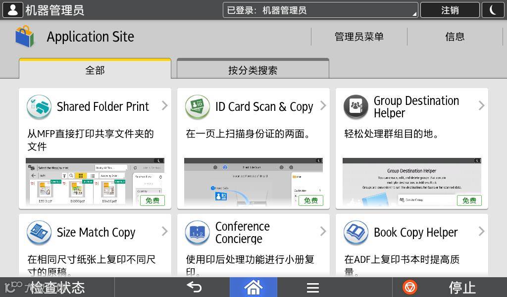Image resolution: width=507 pixels, height=297 pixels.
Task: Tap the description 从MFP直接打印共享文件夹的文件
Action: coord(91,140)
